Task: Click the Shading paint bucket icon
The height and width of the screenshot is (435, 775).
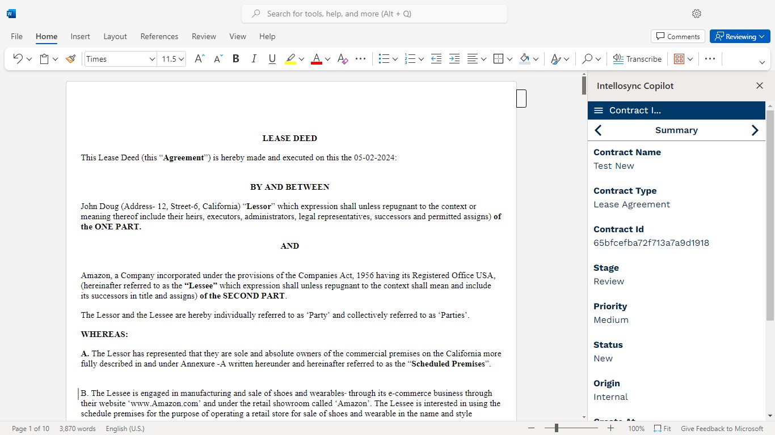Action: point(525,59)
